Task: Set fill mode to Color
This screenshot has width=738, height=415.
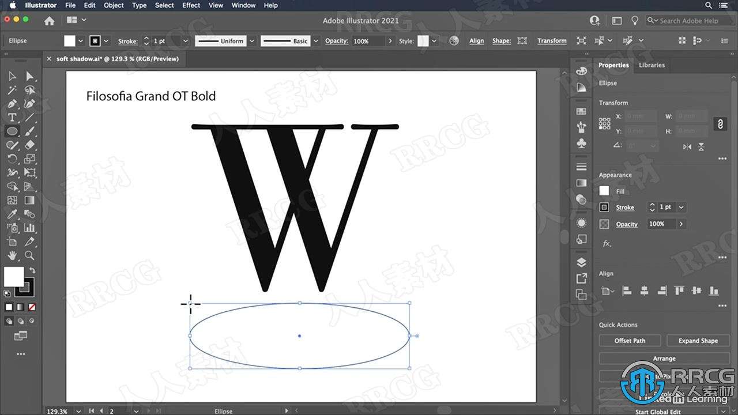Action: click(9, 307)
